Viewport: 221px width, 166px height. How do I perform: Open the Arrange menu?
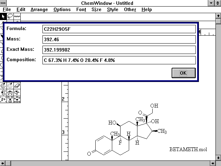39,10
